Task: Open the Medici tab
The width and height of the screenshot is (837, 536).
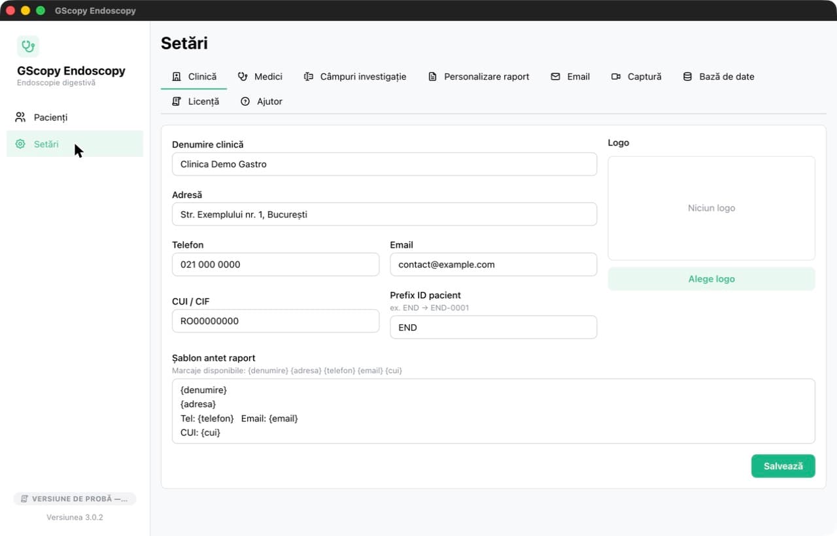Action: (x=260, y=76)
